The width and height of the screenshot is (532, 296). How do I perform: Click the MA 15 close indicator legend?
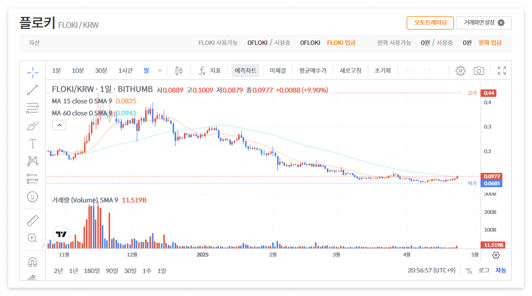94,101
